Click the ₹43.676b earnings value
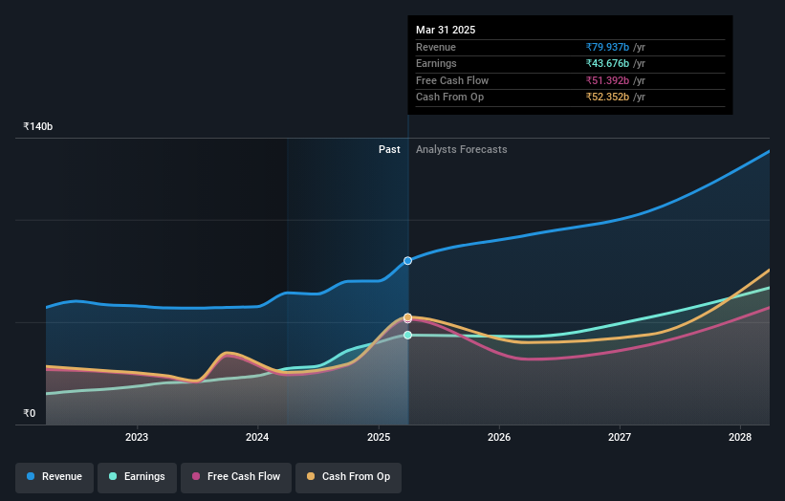 (x=607, y=63)
